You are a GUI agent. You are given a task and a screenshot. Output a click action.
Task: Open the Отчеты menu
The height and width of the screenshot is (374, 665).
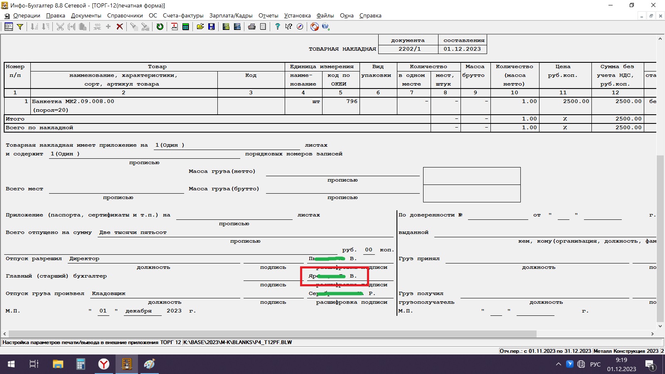(x=268, y=16)
